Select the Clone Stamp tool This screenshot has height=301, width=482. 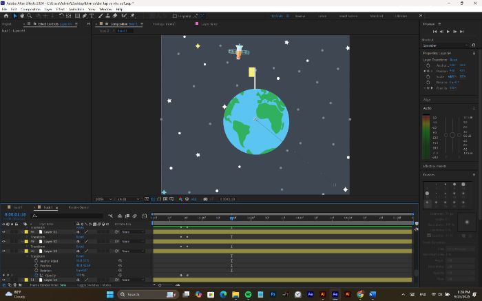[x=108, y=16]
